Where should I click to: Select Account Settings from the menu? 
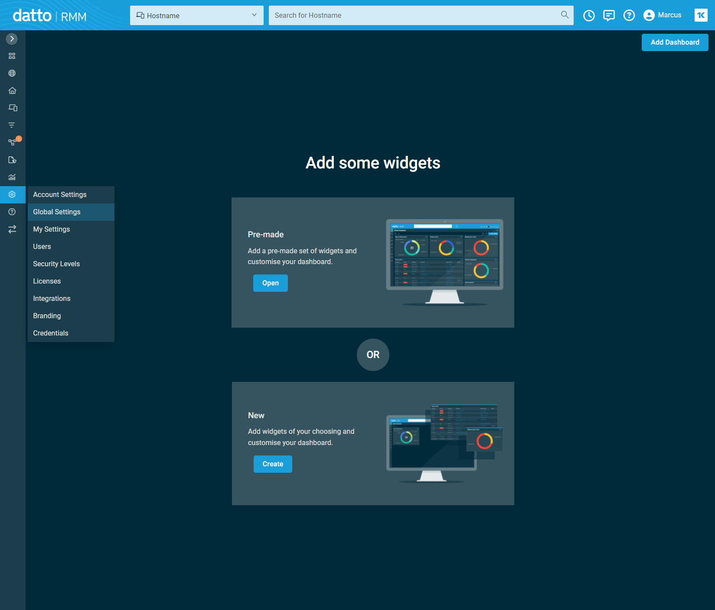pyautogui.click(x=71, y=195)
